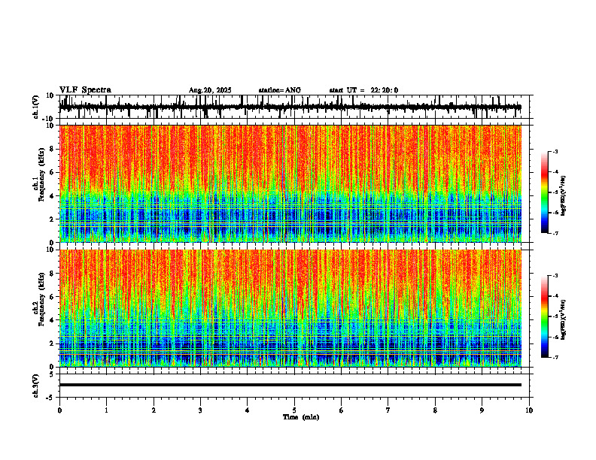Click time axis tick label '7'
This screenshot has height=460, width=596.
(388, 410)
